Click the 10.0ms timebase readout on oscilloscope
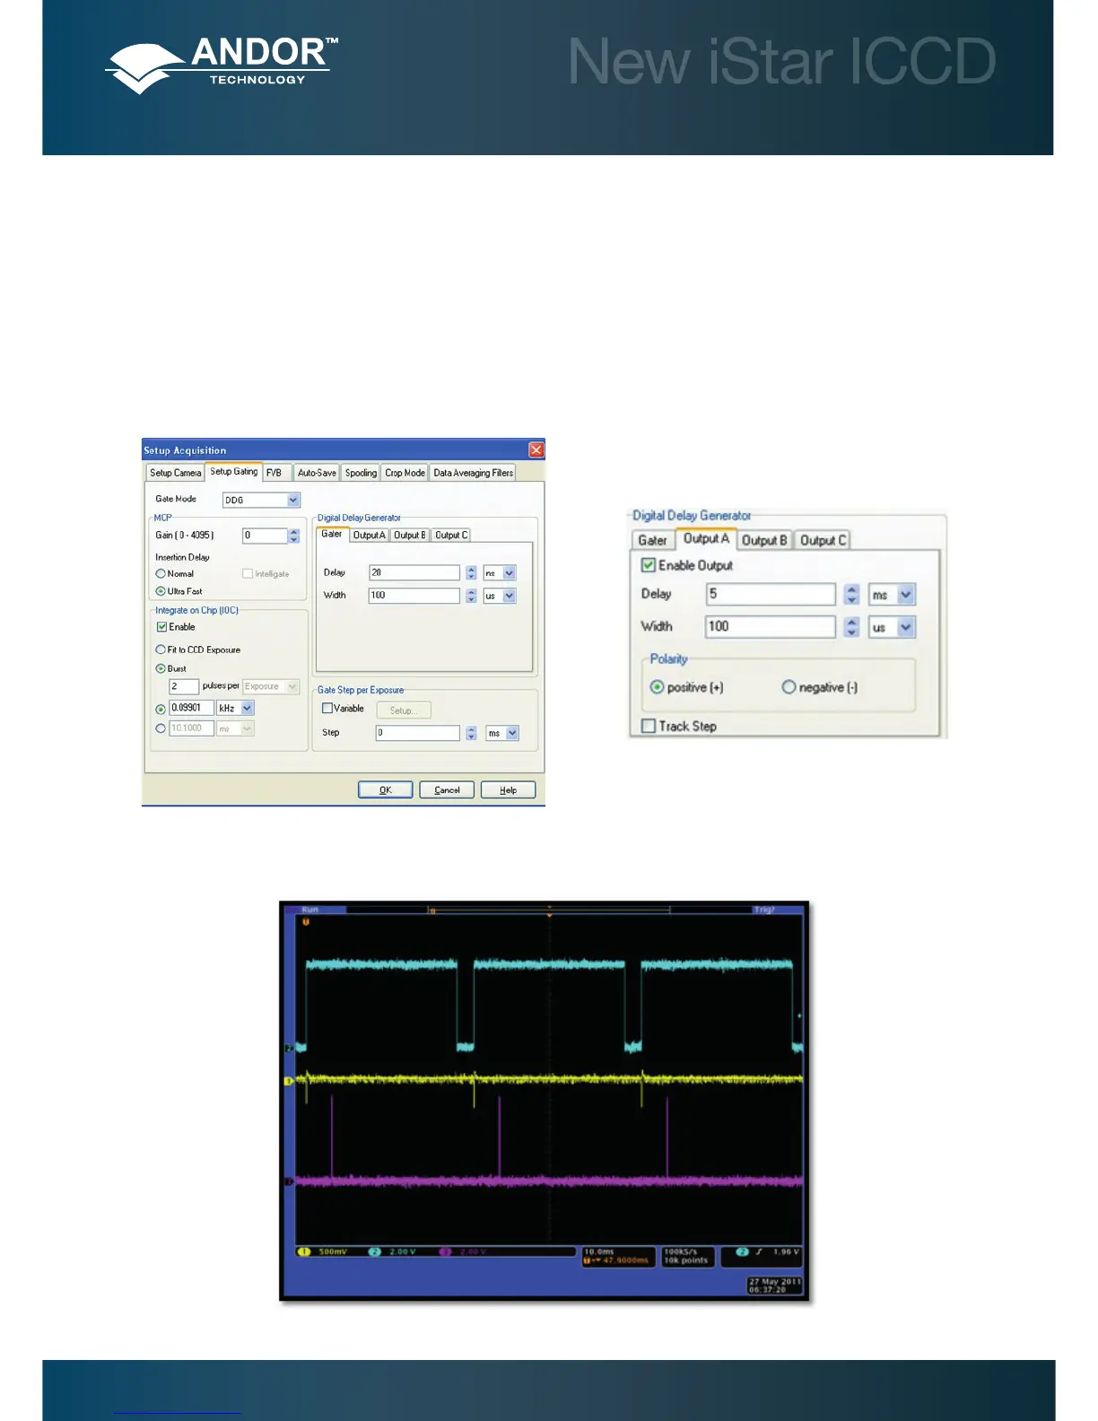 click(600, 1251)
